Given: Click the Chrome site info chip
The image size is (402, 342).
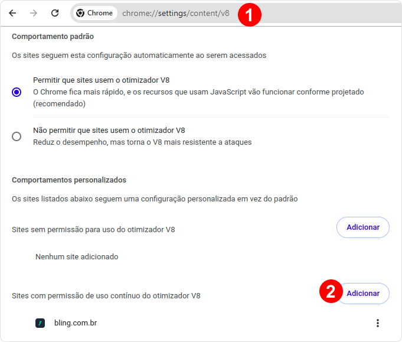Looking at the screenshot, I should pyautogui.click(x=95, y=13).
